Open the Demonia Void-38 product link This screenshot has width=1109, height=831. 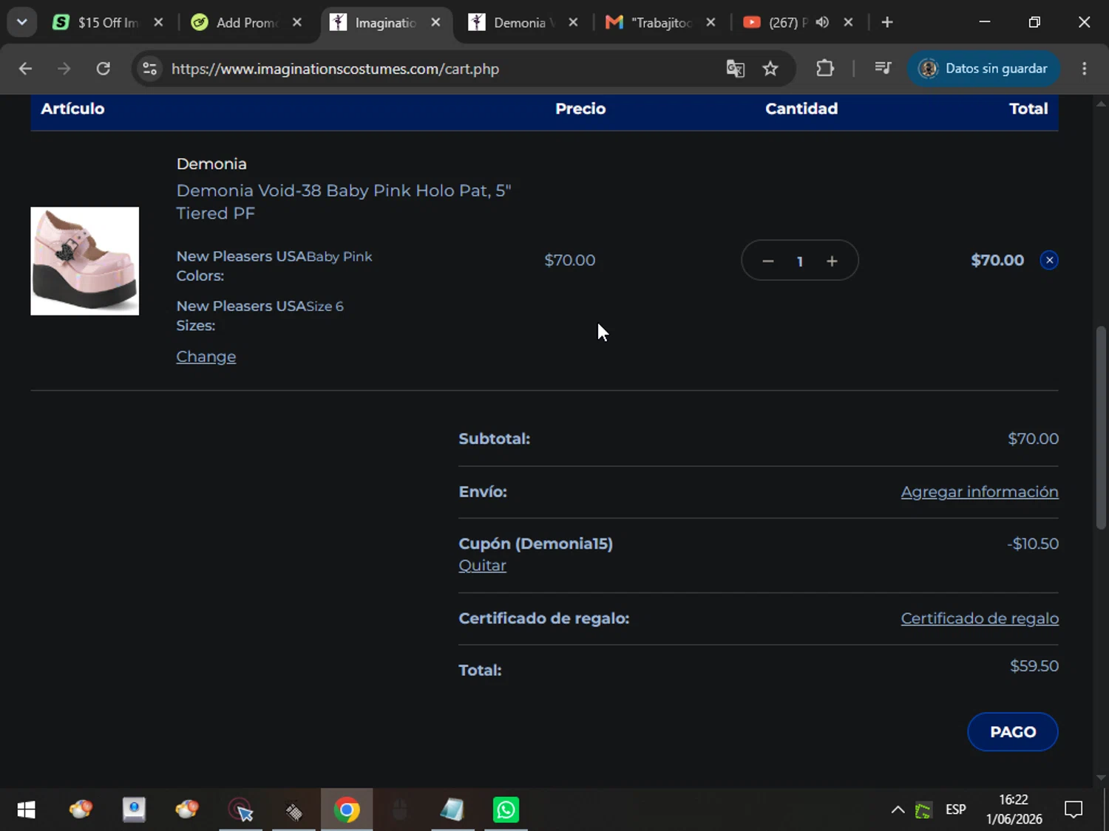coord(344,202)
